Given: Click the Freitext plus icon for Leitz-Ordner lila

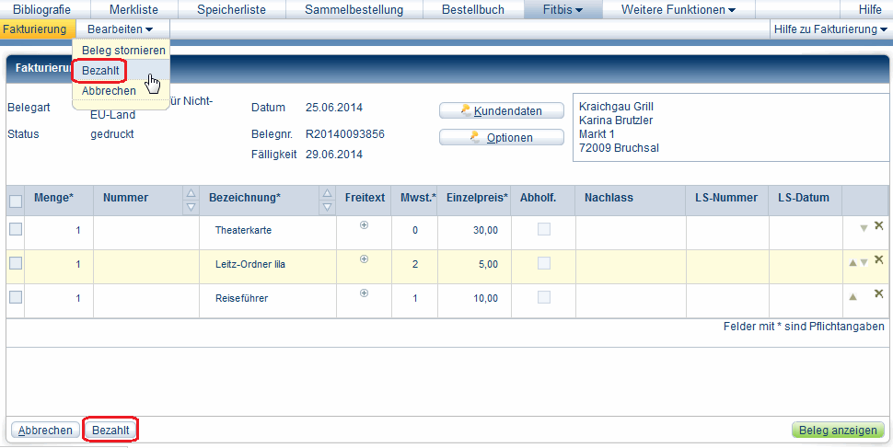Looking at the screenshot, I should tap(364, 259).
